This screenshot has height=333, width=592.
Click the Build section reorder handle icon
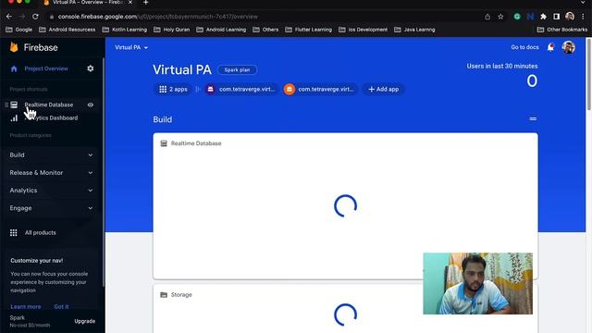tap(533, 119)
